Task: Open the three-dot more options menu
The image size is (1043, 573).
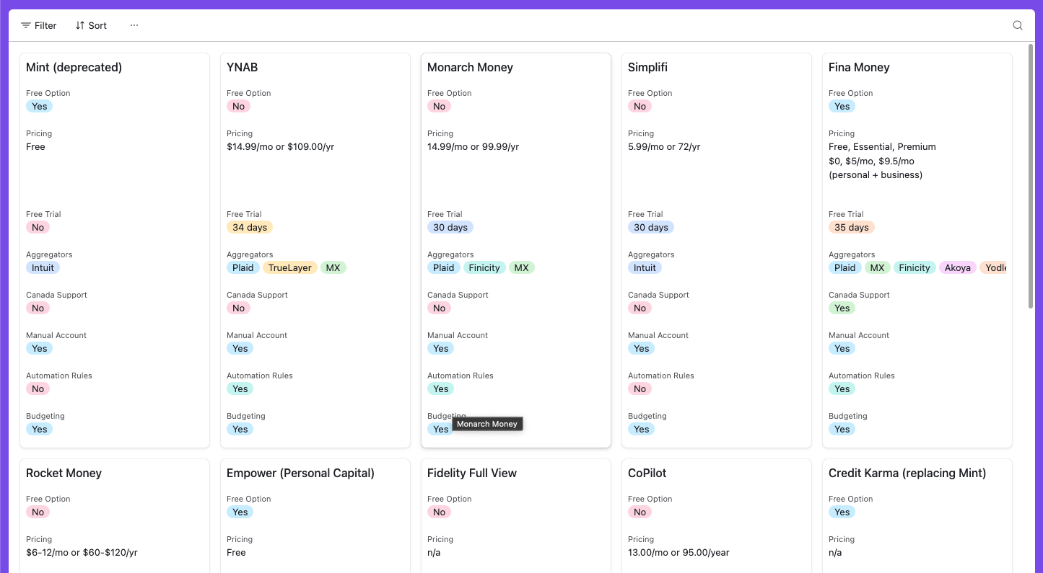Action: coord(134,25)
